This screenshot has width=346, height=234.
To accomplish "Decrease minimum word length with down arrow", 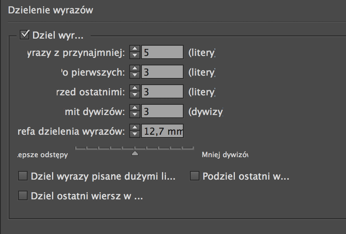I will pyautogui.click(x=135, y=55).
